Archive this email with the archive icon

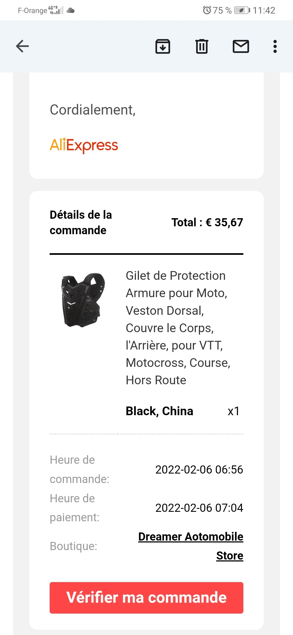[x=163, y=46]
